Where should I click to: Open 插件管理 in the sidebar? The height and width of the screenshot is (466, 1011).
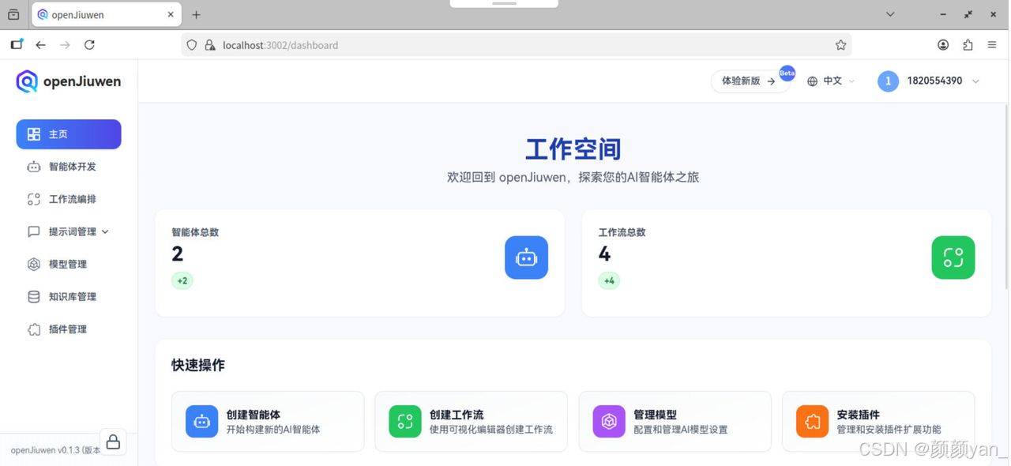pos(69,329)
